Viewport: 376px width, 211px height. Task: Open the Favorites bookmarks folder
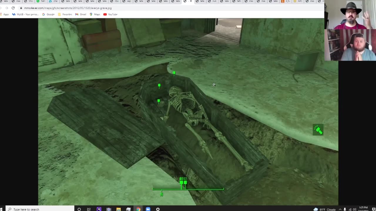65,14
